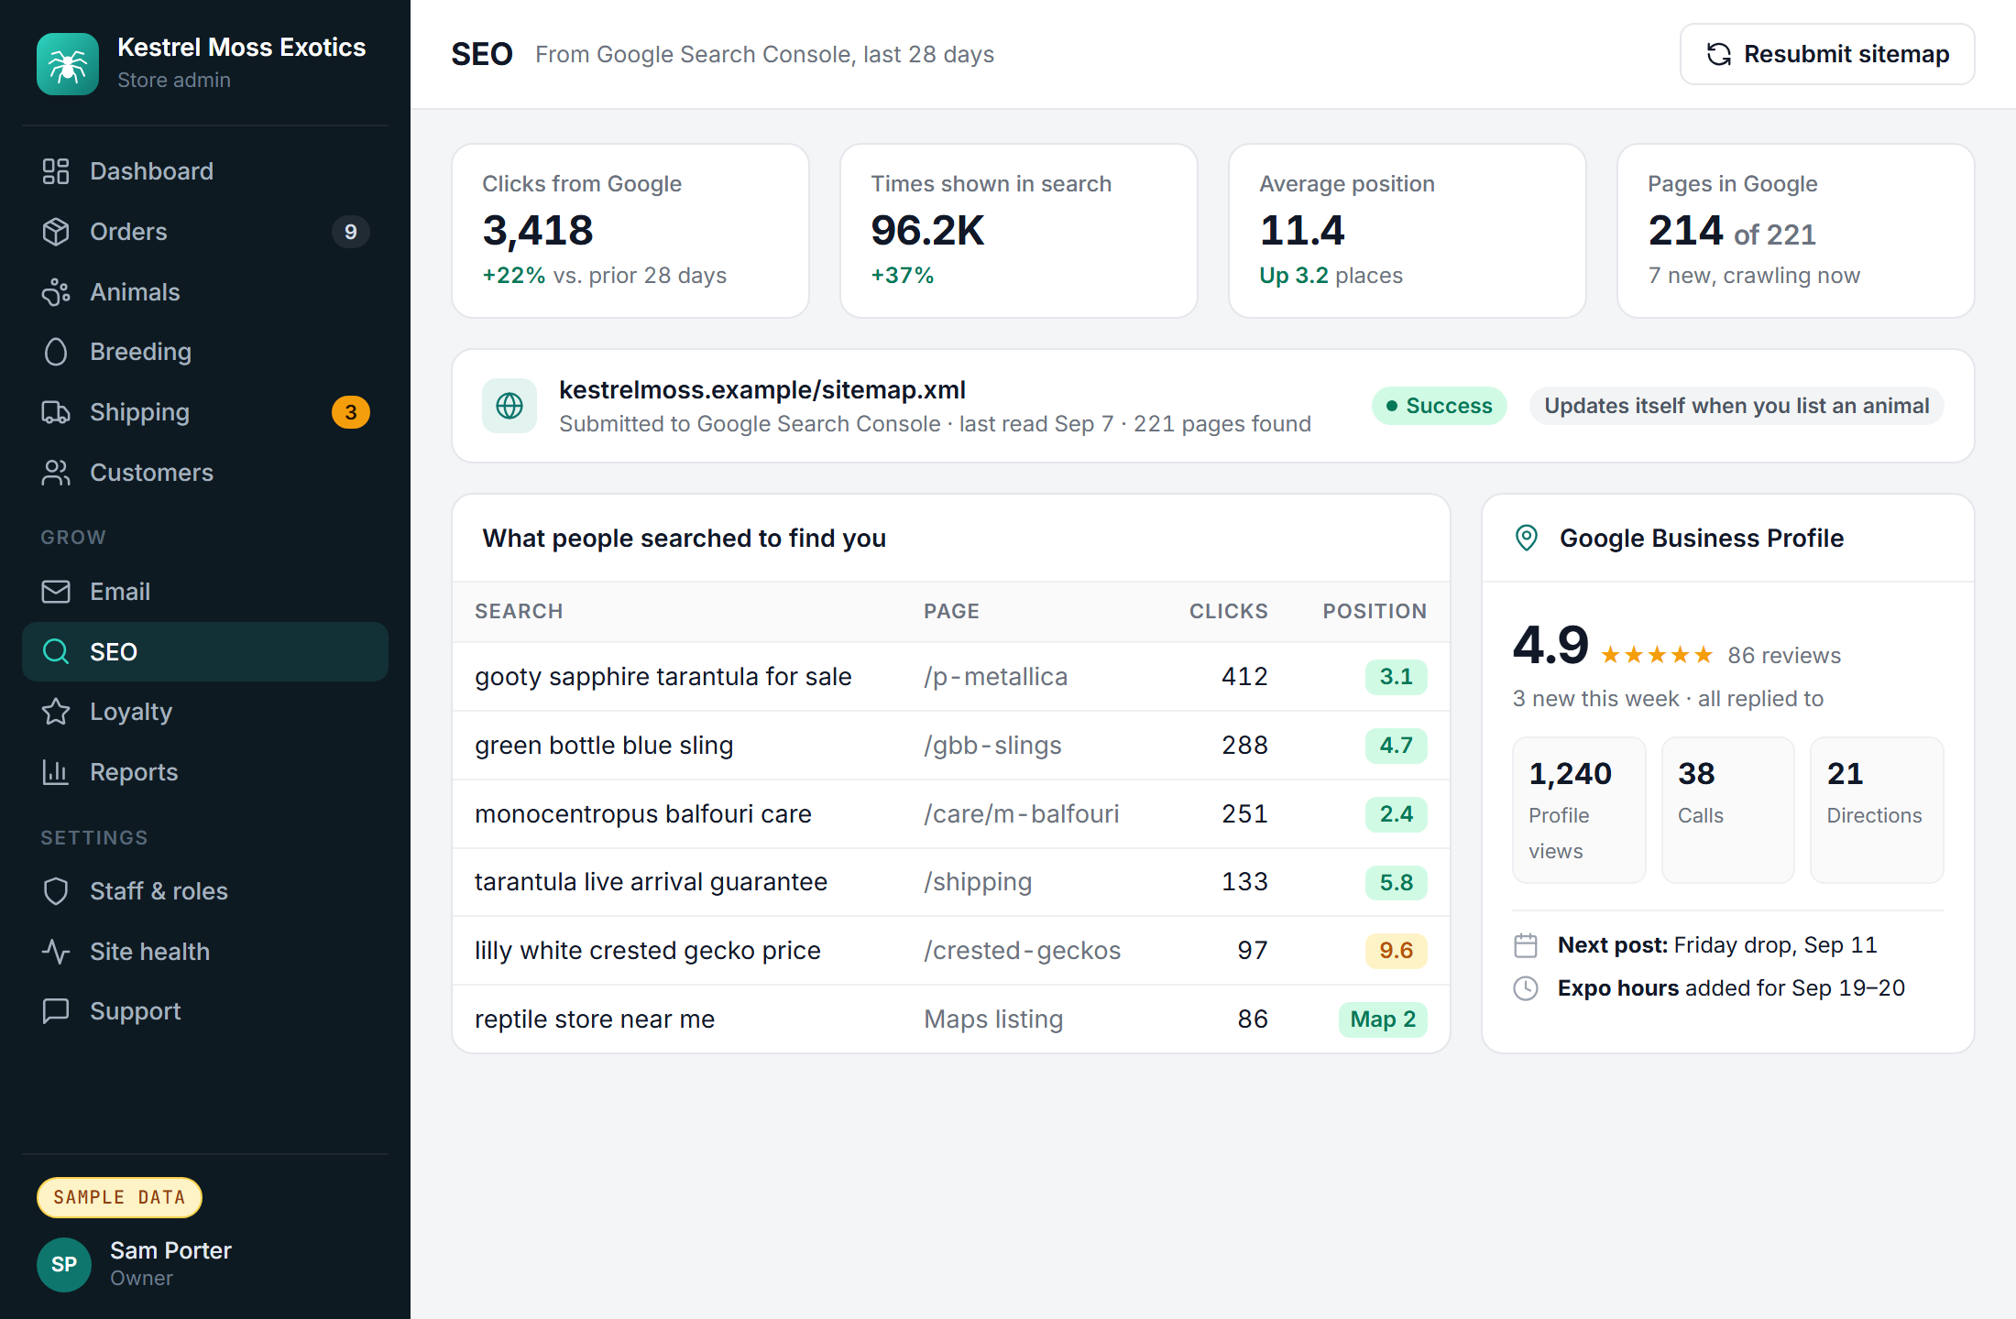The image size is (2016, 1319).
Task: Click the Customers people icon
Action: pyautogui.click(x=56, y=473)
